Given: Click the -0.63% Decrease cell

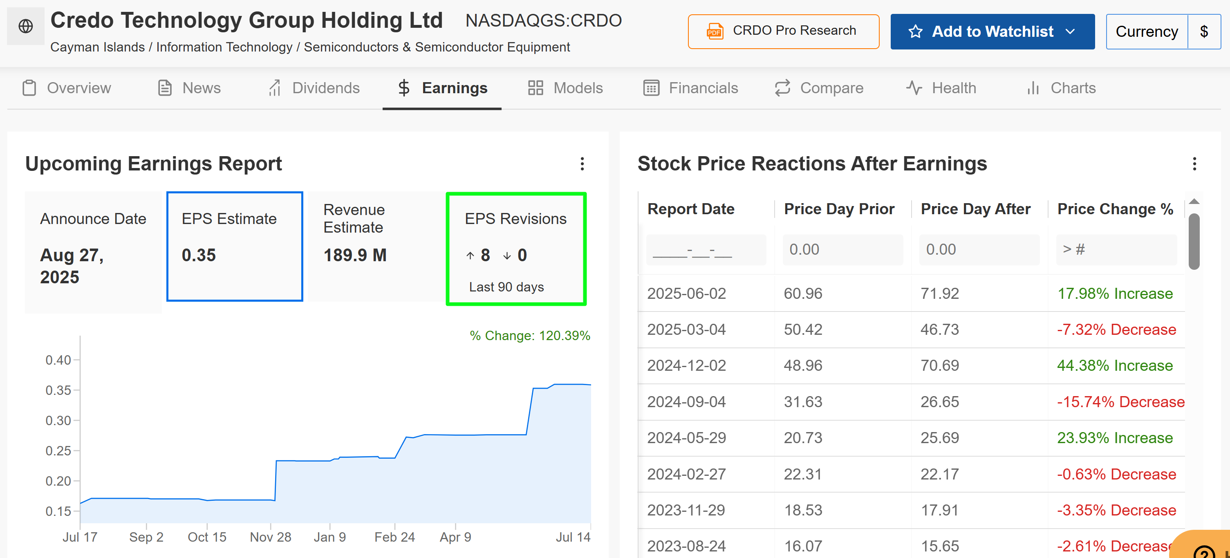Looking at the screenshot, I should [1116, 474].
